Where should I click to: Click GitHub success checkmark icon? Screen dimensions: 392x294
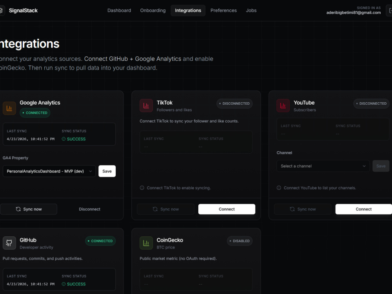click(x=64, y=284)
